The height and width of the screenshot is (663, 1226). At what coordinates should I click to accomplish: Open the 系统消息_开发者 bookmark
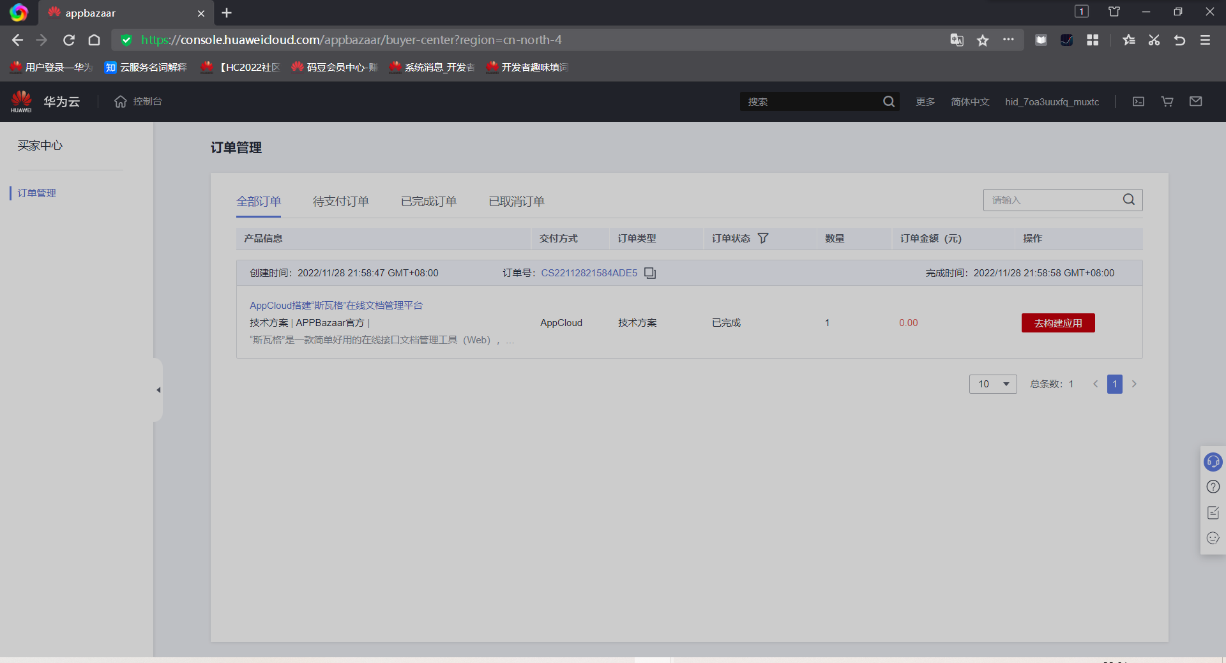pyautogui.click(x=432, y=67)
